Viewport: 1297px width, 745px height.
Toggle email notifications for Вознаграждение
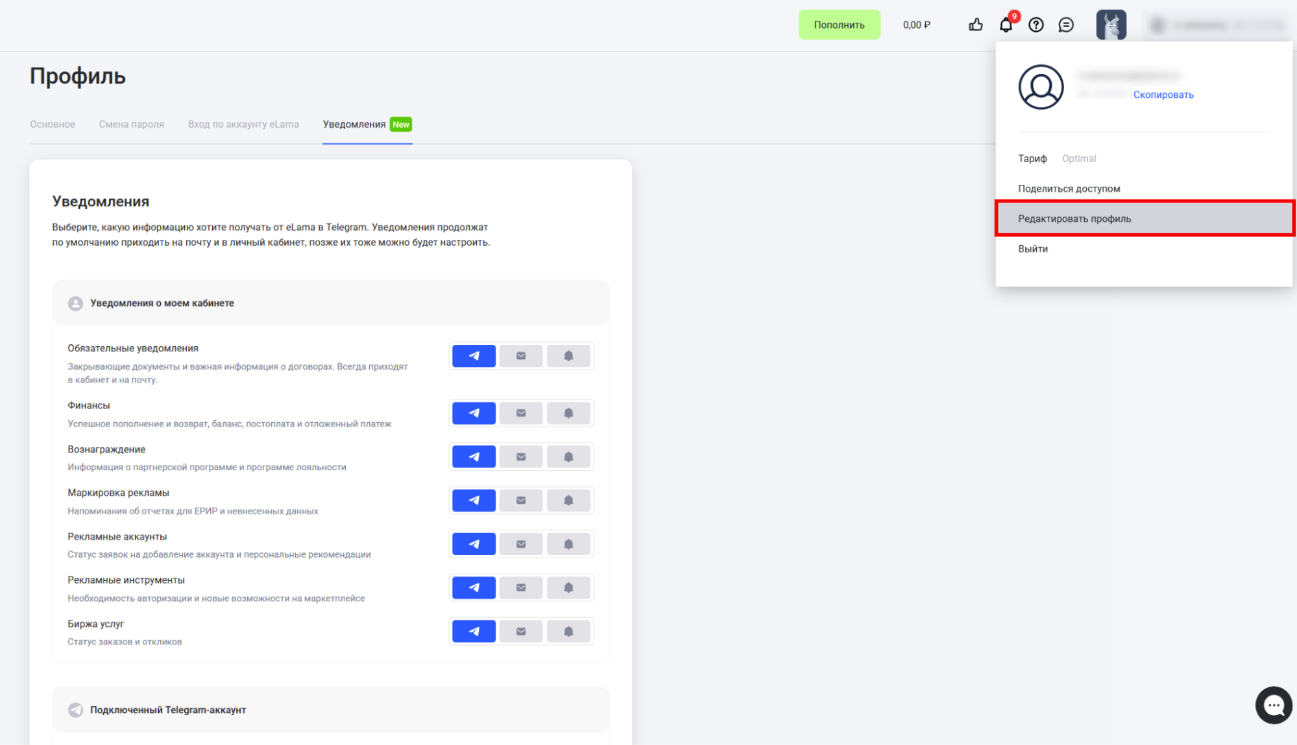(521, 457)
